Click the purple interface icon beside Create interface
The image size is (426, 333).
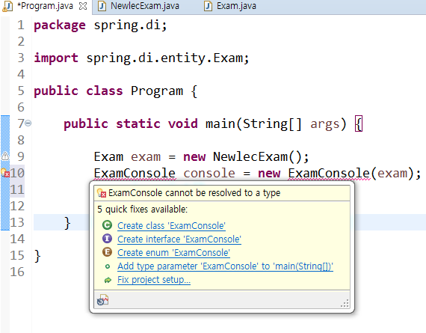107,239
